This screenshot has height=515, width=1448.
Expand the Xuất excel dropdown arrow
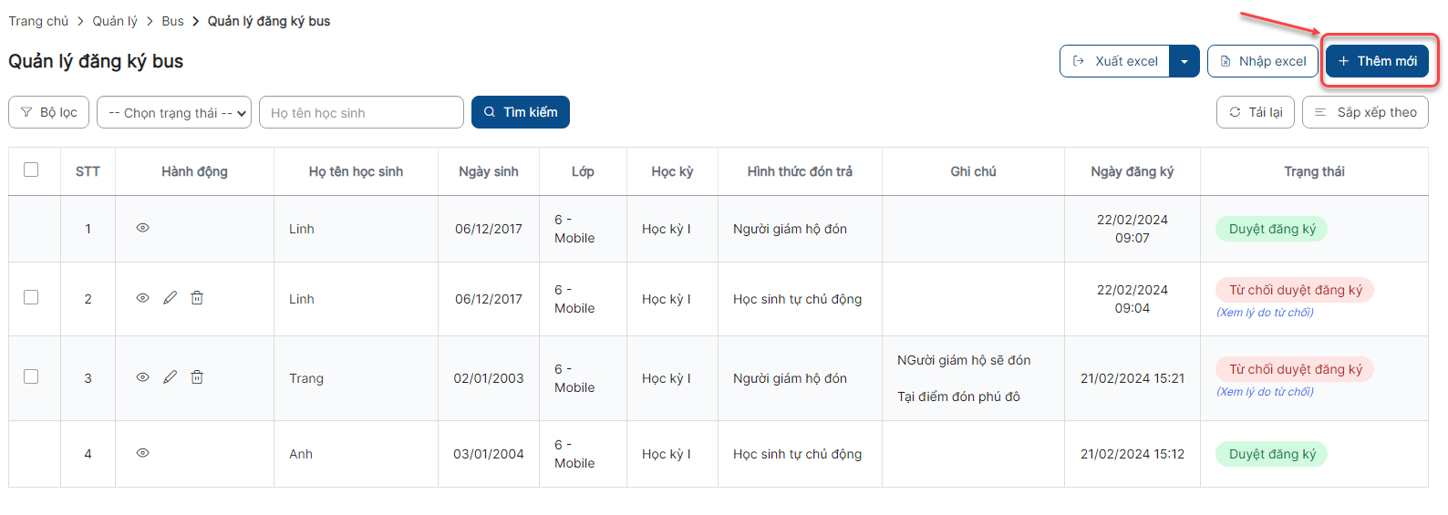click(x=1184, y=61)
